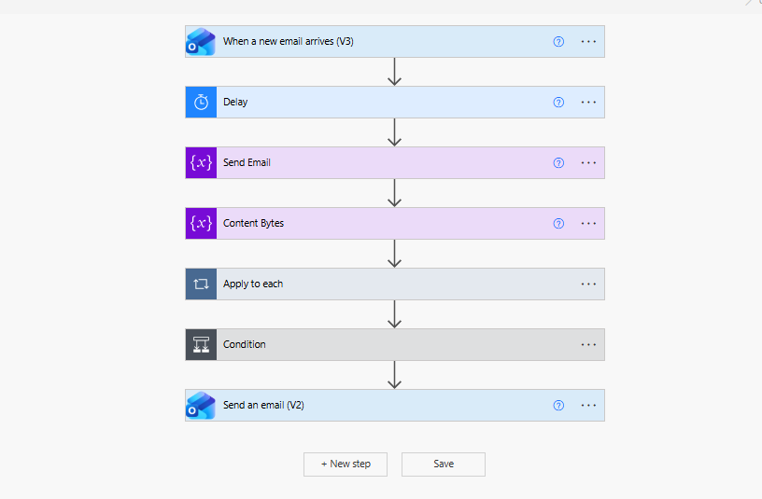Screen dimensions: 762x499
Task: Click the Save button
Action: (x=444, y=464)
